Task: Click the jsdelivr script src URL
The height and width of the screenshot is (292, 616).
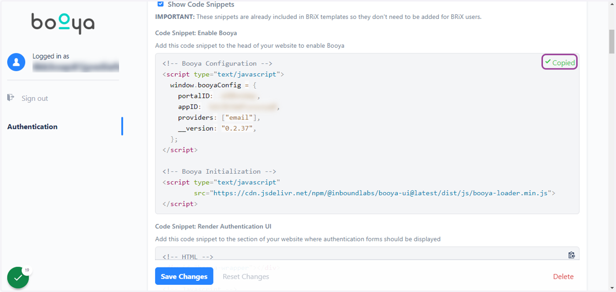Action: click(x=382, y=193)
